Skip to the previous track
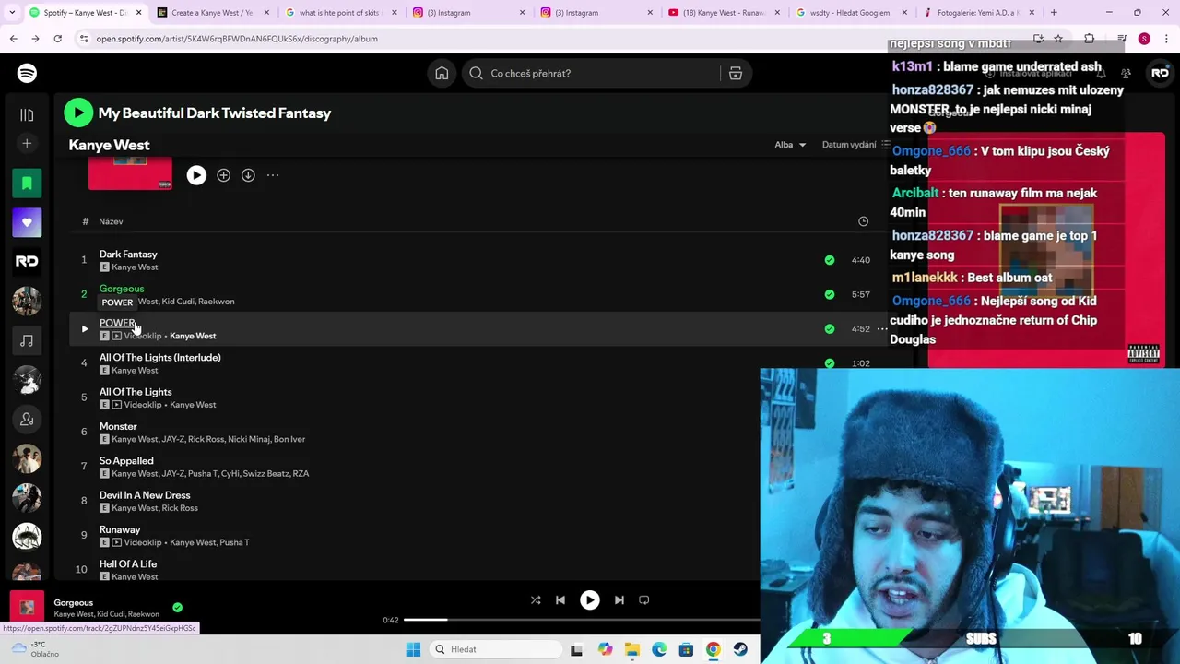The image size is (1180, 664). (560, 600)
